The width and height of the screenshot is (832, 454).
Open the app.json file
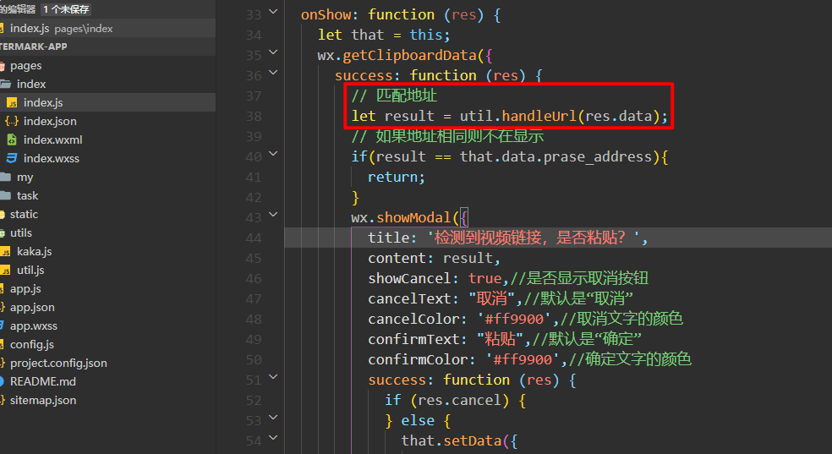pos(32,307)
